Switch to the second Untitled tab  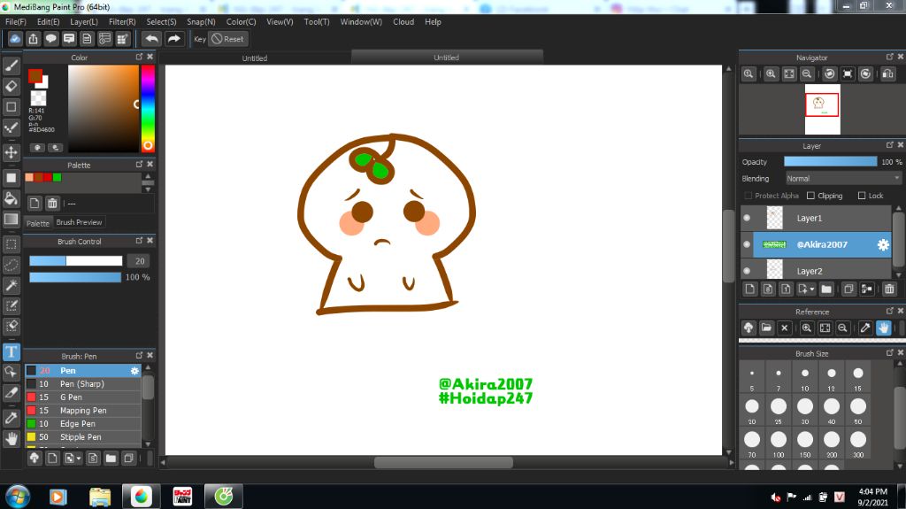pos(447,58)
